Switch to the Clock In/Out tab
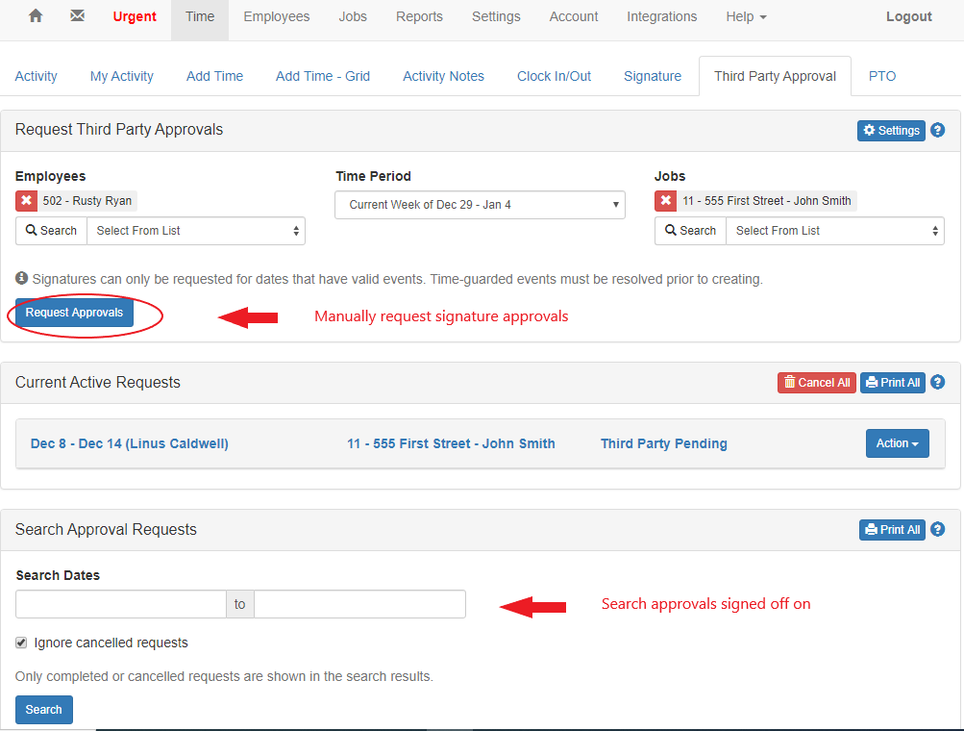The width and height of the screenshot is (964, 731). (554, 76)
